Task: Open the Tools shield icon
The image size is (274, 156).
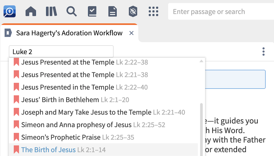Action: (x=133, y=12)
